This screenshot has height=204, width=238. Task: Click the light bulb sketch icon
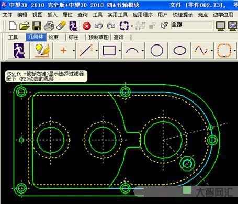pos(42,51)
